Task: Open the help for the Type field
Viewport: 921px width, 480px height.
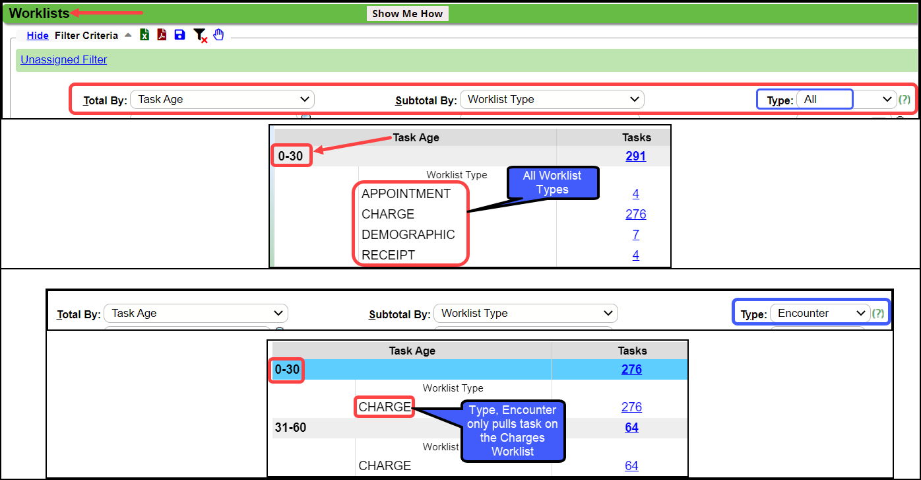Action: click(905, 99)
